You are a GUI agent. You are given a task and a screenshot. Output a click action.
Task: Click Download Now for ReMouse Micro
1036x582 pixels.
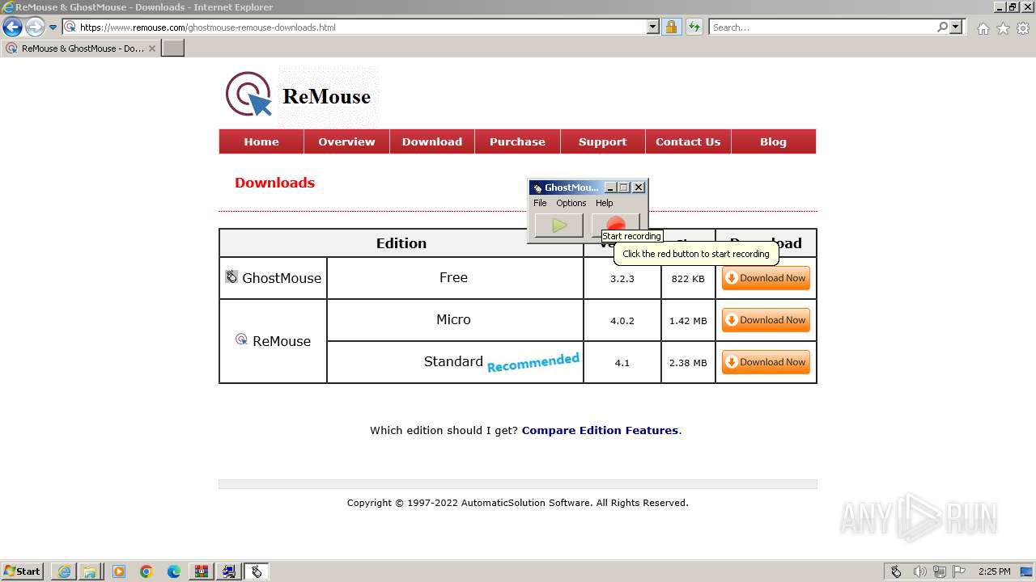tap(766, 320)
